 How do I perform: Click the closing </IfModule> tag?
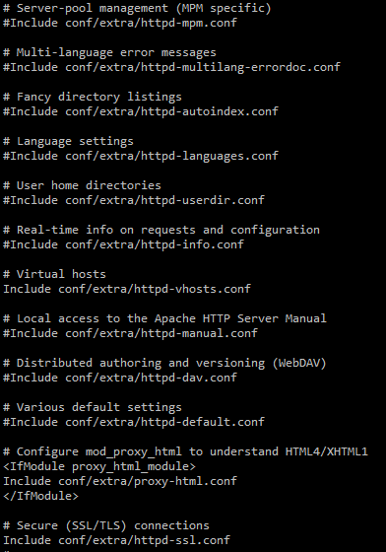(40, 496)
